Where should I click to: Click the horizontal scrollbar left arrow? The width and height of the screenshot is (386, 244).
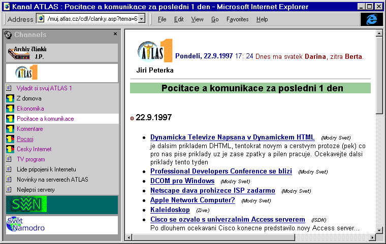pyautogui.click(x=128, y=237)
